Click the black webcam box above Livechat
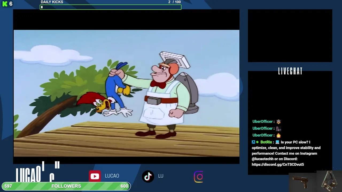This screenshot has height=192, width=342. (290, 36)
